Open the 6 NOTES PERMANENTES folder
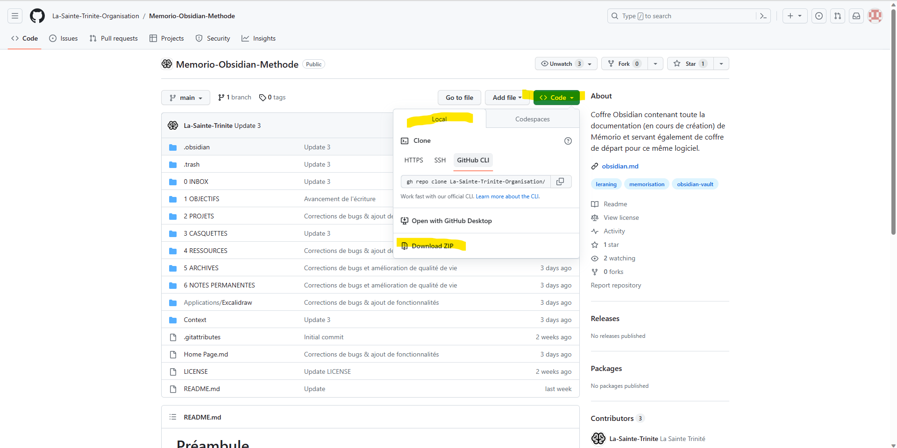897x448 pixels. pos(219,286)
